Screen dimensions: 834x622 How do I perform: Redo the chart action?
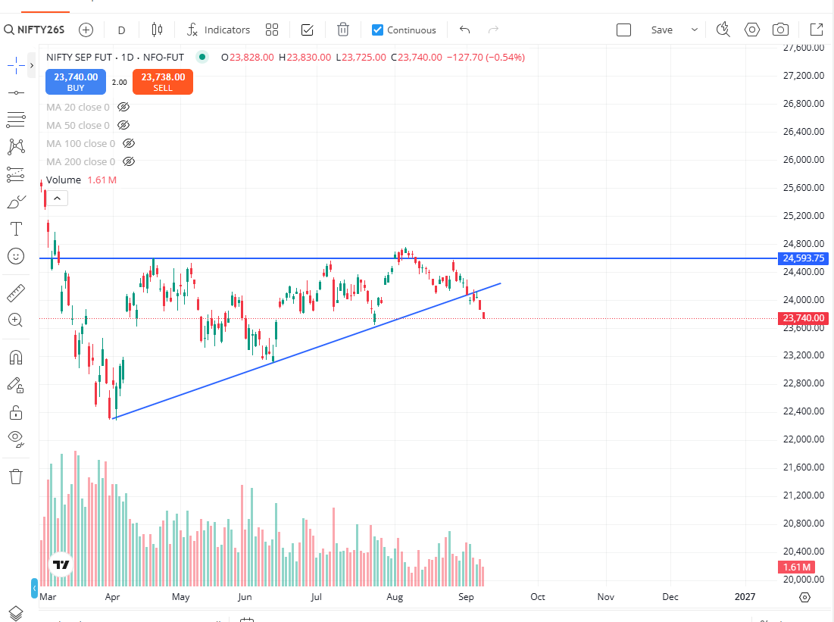point(494,30)
